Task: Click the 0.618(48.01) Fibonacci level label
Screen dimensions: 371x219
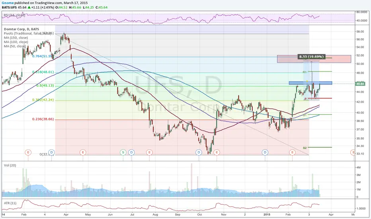Action: coord(43,72)
